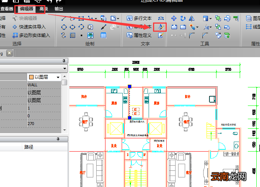The height and width of the screenshot is (187, 260).
Task: Expand the polyline tool dropdown arrow
Action: (x=96, y=18)
